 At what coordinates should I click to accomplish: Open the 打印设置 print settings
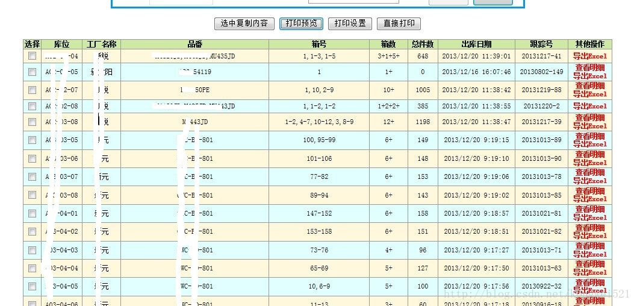click(350, 23)
